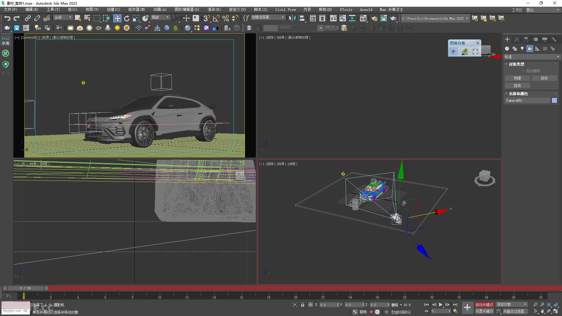Activate the Select and Scale tool
This screenshot has width=562, height=316.
click(x=136, y=18)
